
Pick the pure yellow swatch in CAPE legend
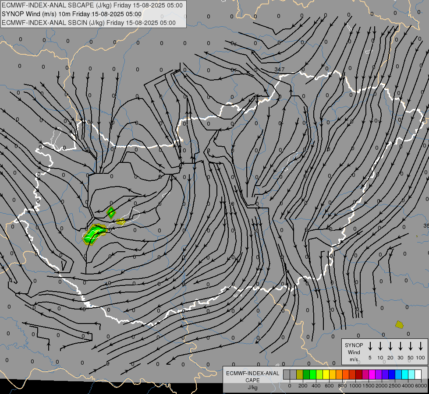326,374
